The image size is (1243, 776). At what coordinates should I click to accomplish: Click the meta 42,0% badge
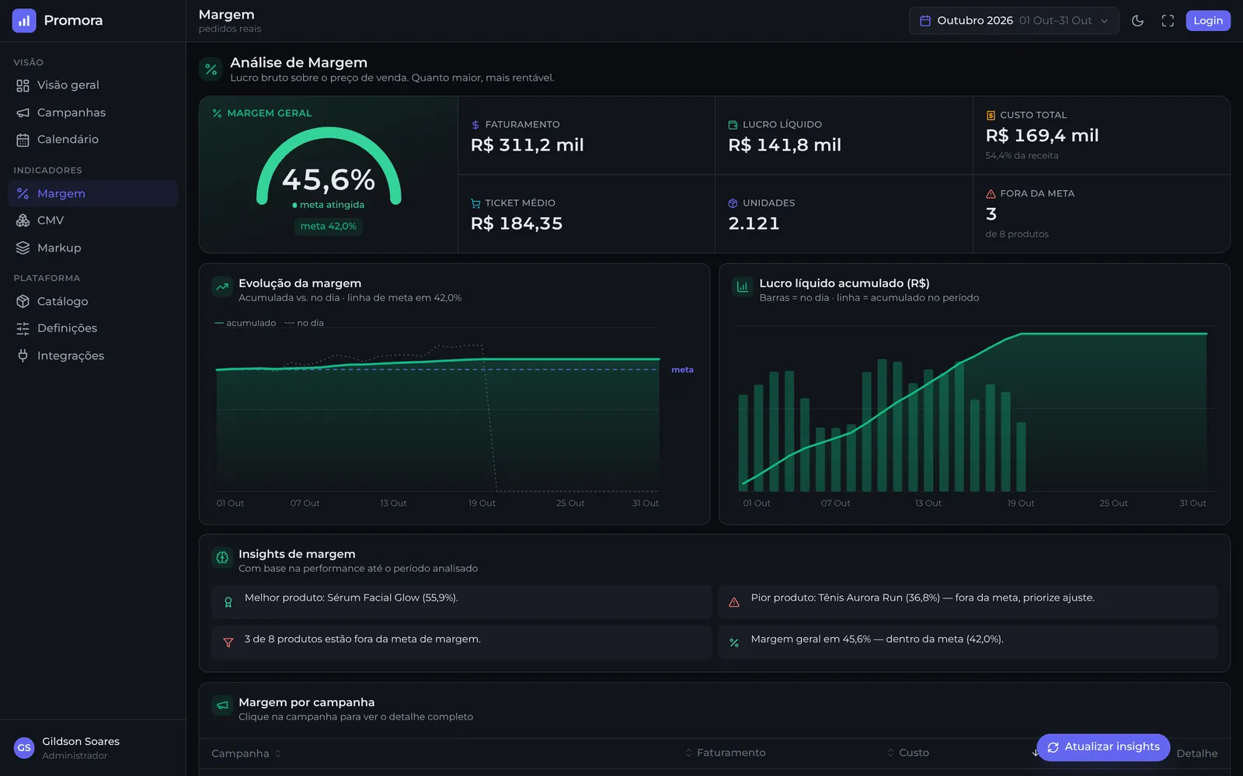329,227
